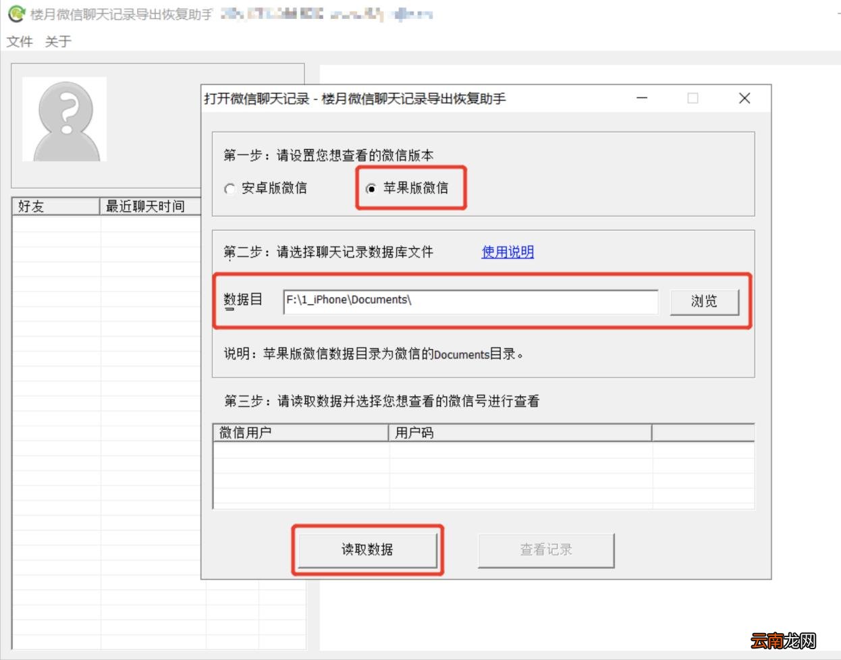This screenshot has width=841, height=660.
Task: Minimize the 打开微信聊天记录 dialog
Action: [x=642, y=98]
